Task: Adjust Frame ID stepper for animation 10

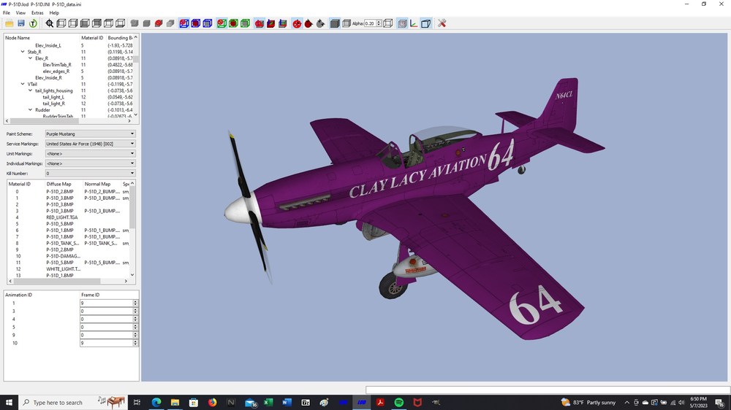Action: coord(135,343)
